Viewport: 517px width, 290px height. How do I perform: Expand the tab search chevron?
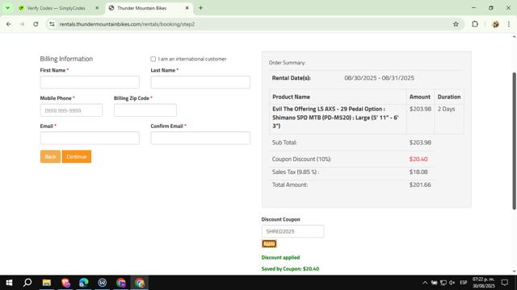coord(7,8)
